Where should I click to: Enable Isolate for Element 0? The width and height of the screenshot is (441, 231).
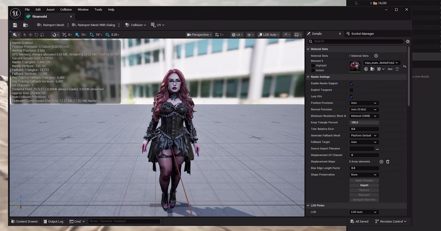pos(313,70)
